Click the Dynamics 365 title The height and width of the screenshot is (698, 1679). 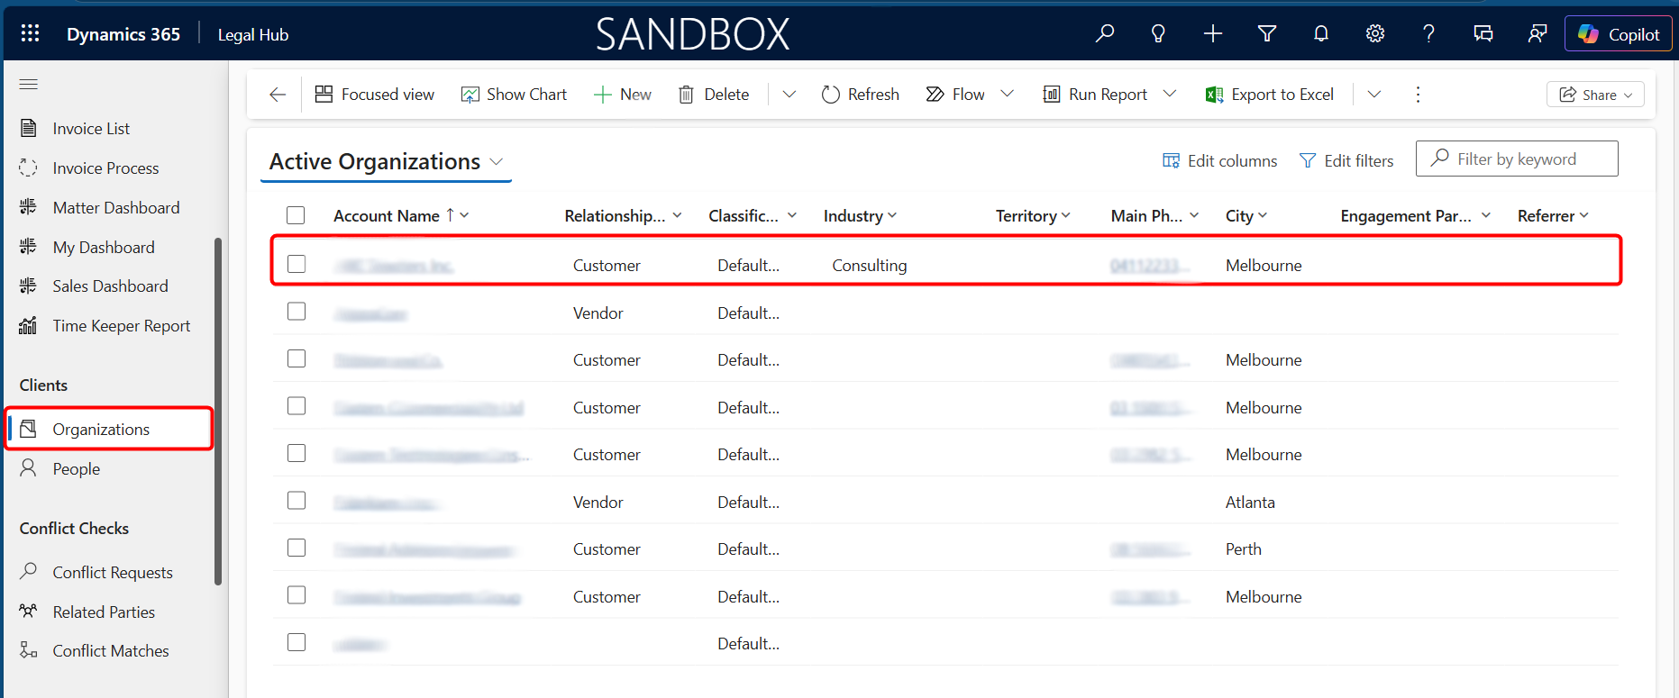coord(123,34)
